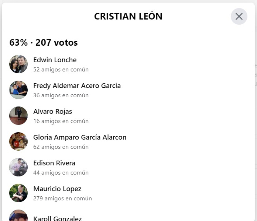Close the Cristian León voters dialog

pyautogui.click(x=239, y=17)
